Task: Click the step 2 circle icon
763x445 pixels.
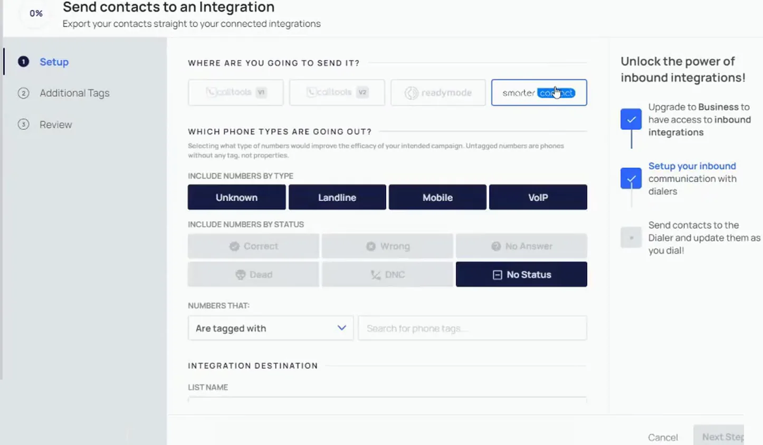Action: pyautogui.click(x=23, y=93)
